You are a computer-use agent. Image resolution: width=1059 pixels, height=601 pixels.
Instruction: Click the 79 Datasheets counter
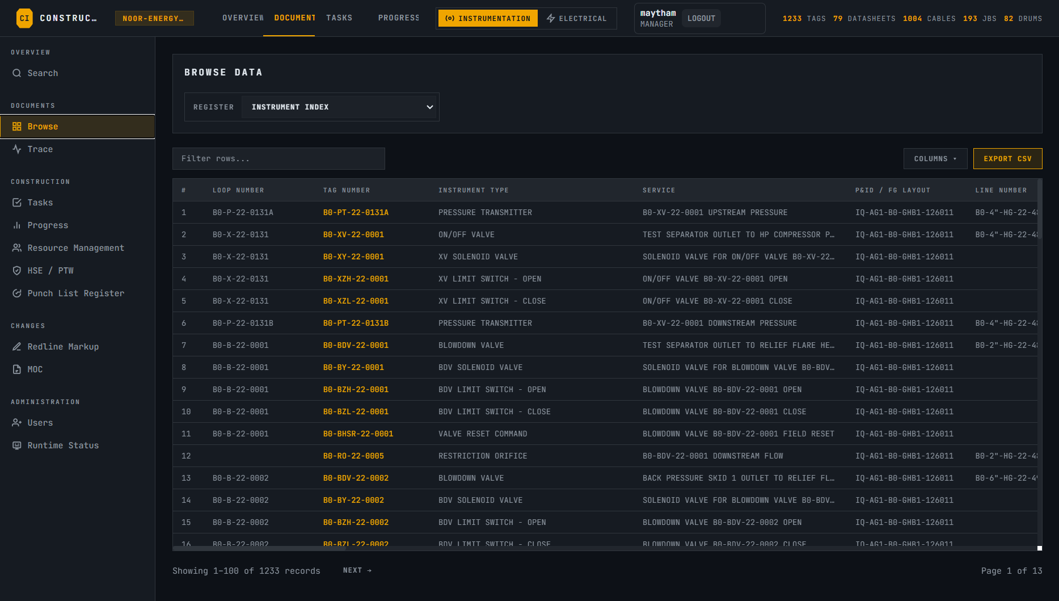tap(864, 19)
